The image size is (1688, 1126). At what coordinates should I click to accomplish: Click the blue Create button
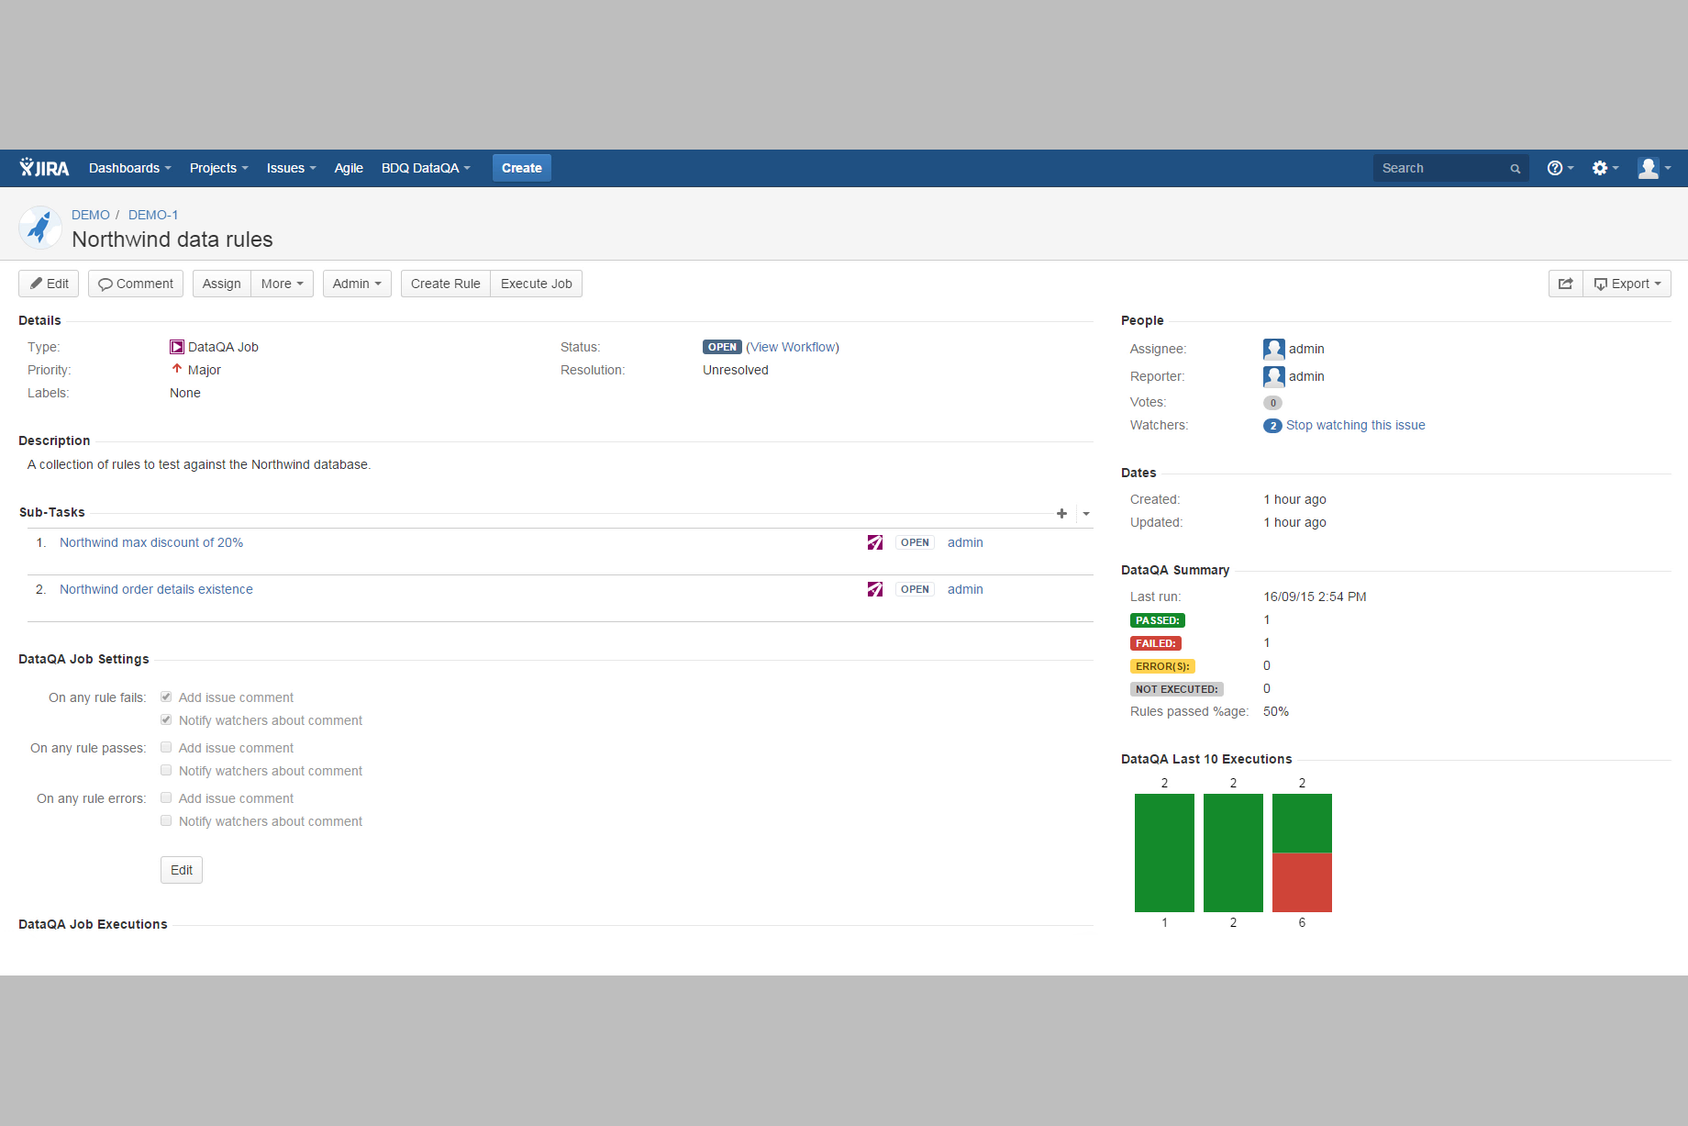(x=522, y=168)
